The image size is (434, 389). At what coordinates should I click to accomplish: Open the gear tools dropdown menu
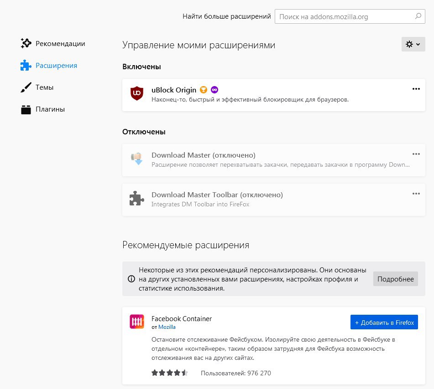point(413,44)
